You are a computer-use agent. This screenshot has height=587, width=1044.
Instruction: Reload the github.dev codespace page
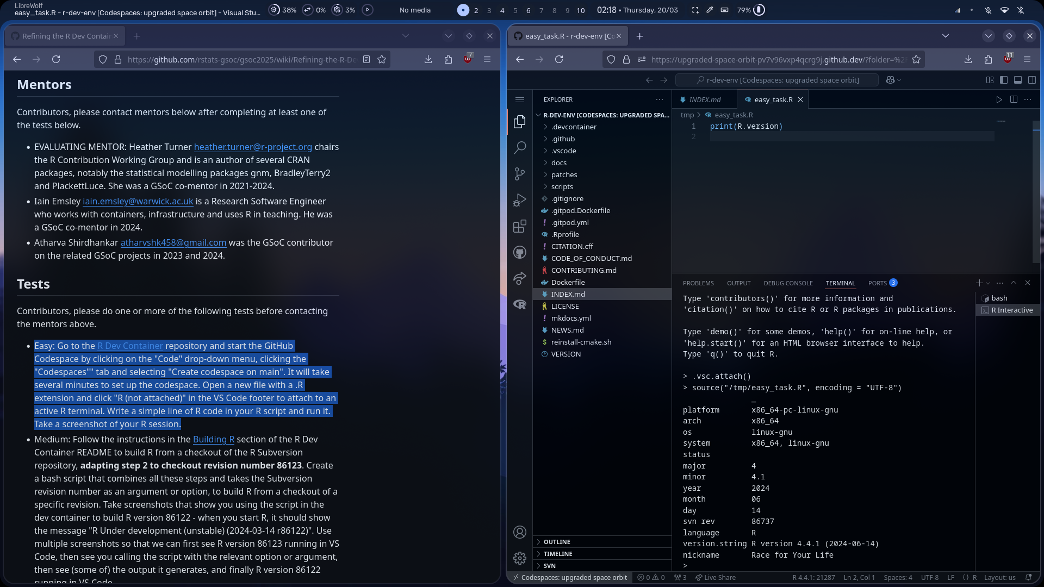(x=559, y=60)
